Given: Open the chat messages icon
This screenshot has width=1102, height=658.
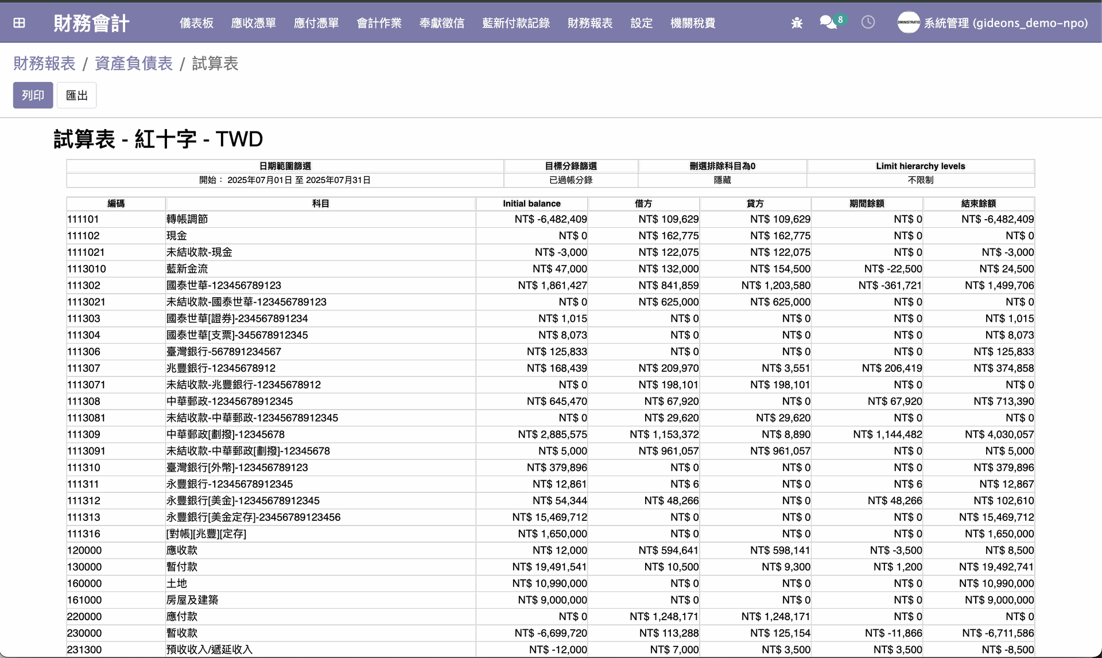Looking at the screenshot, I should (828, 23).
